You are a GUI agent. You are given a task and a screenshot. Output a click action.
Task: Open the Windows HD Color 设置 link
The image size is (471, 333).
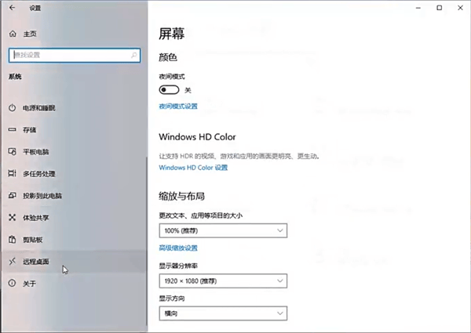tap(193, 168)
